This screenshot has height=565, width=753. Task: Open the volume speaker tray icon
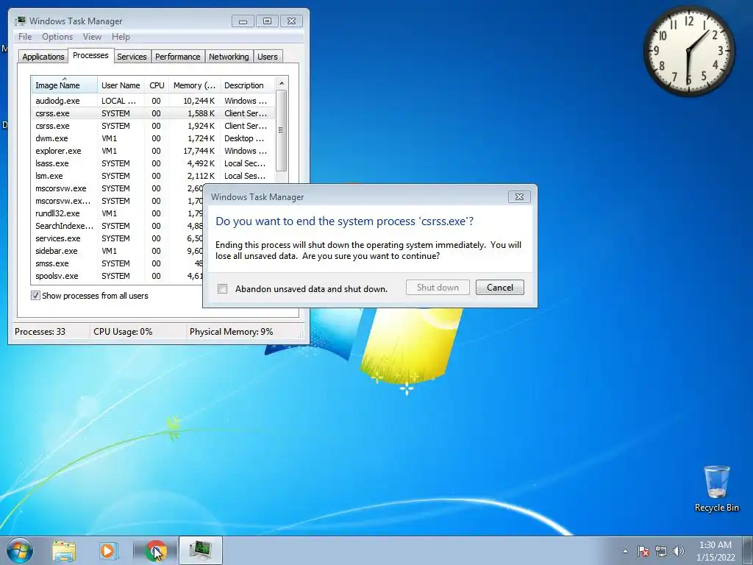coord(678,551)
